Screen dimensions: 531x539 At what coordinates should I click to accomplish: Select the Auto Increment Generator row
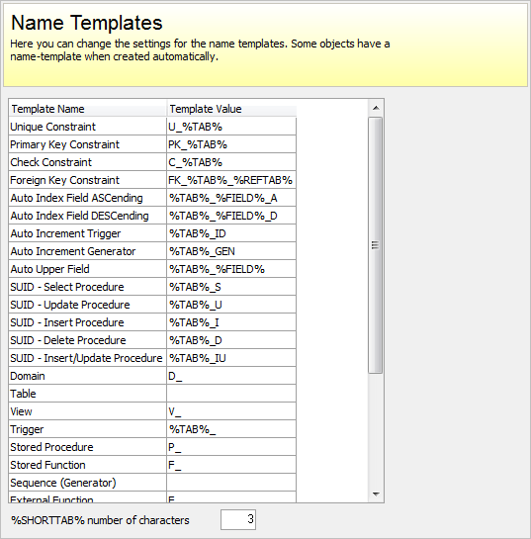[x=88, y=251]
